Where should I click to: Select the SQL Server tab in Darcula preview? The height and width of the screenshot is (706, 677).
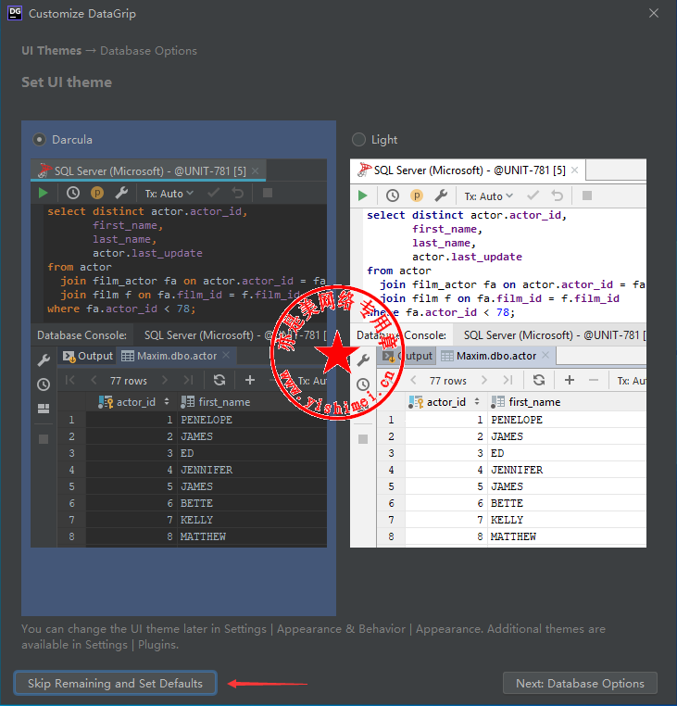pos(148,170)
